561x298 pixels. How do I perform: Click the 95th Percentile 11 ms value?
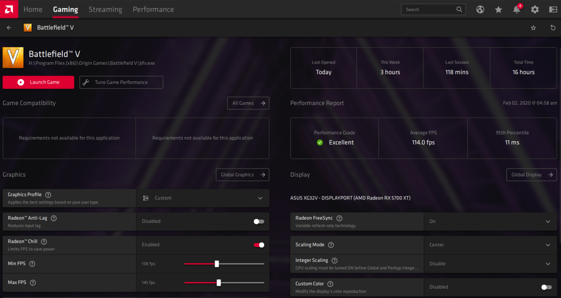click(512, 142)
